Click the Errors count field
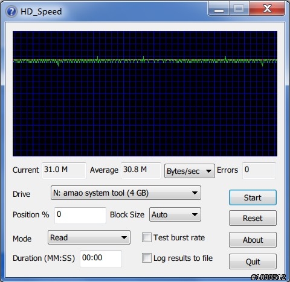 click(259, 170)
